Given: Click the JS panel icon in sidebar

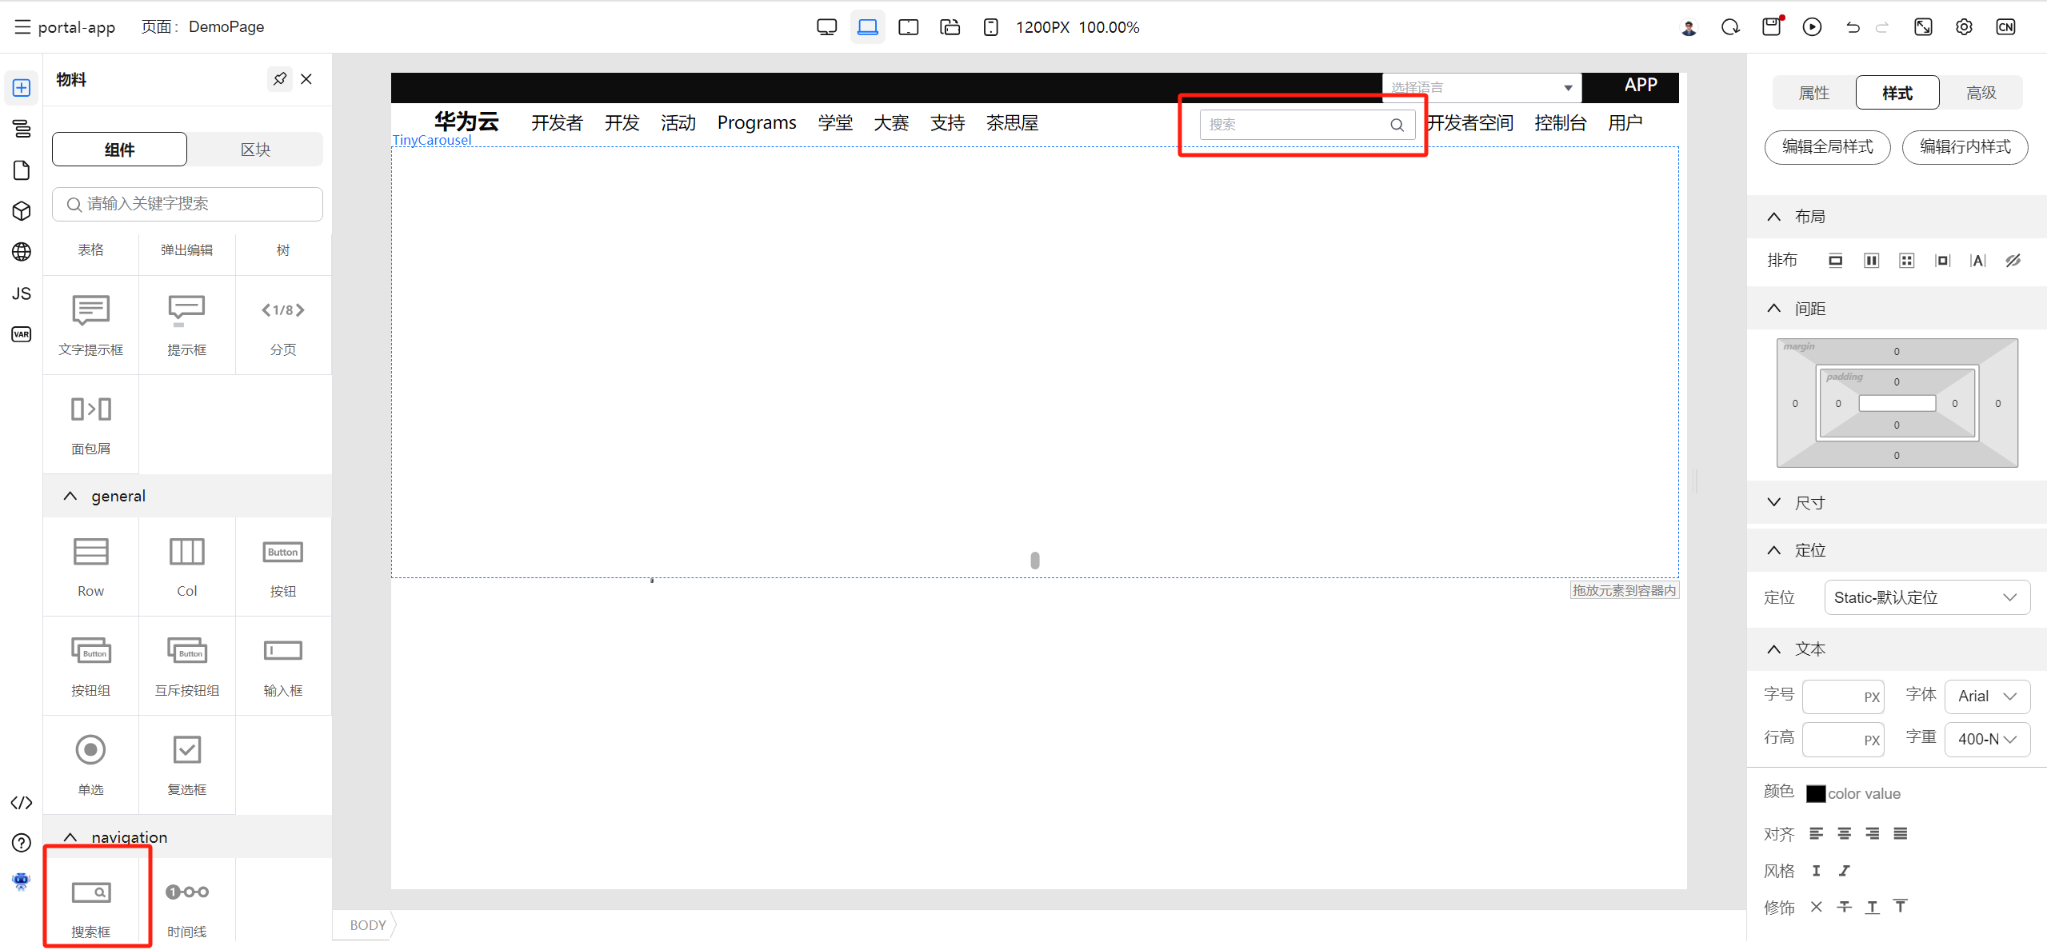Looking at the screenshot, I should tap(22, 293).
